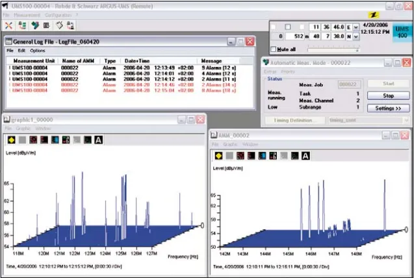Click the latitude seconds field showing 38.0
Screen dimensions: 414x278
[x=339, y=36]
